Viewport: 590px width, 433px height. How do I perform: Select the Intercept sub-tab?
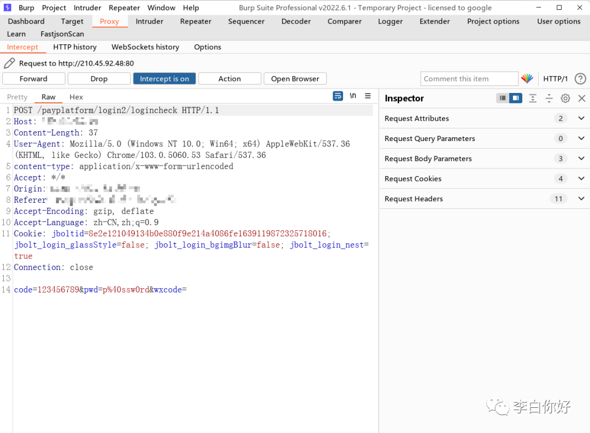point(22,47)
